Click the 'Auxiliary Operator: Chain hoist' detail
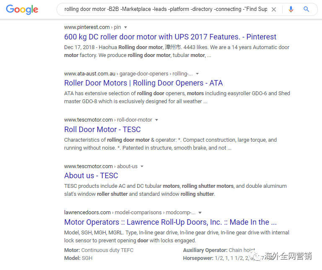The width and height of the screenshot is (322, 270). [219, 250]
